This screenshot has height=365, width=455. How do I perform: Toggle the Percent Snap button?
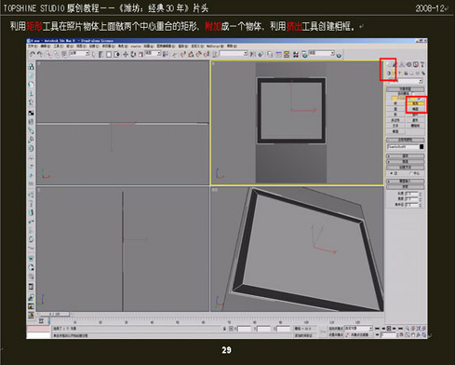point(198,54)
